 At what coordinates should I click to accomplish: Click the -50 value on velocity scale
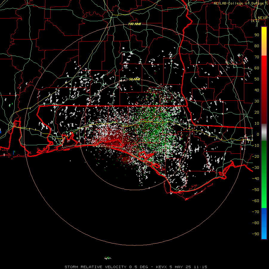click(x=256, y=189)
